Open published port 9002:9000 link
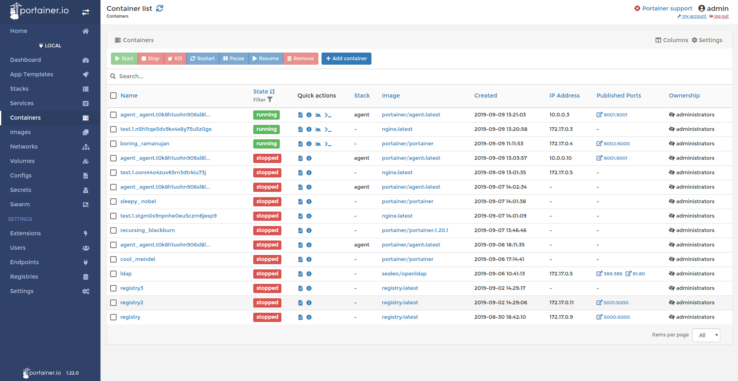 [x=613, y=144]
